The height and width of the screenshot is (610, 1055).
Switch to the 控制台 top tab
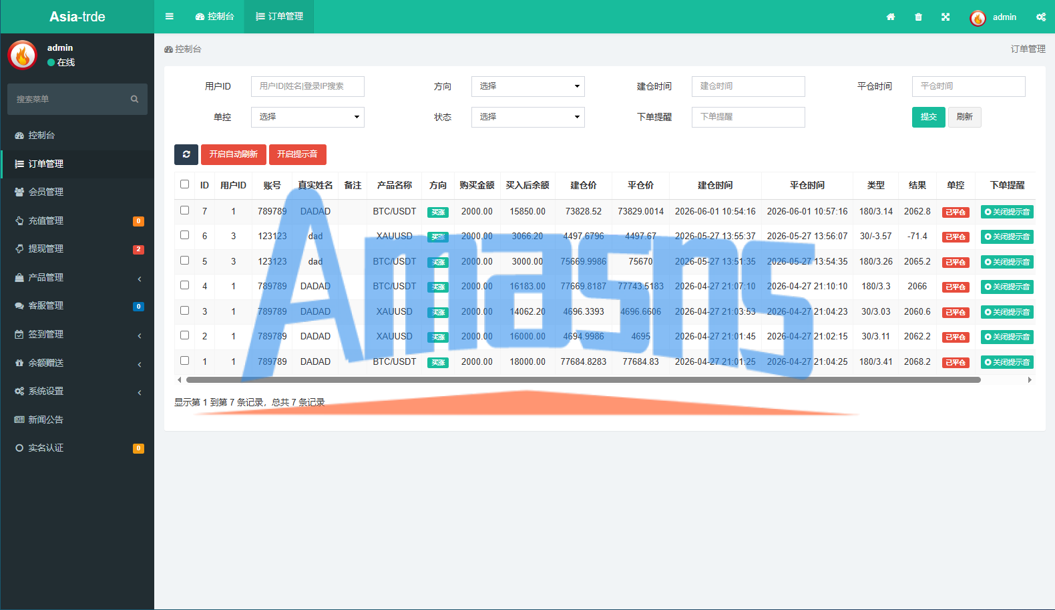tap(215, 17)
